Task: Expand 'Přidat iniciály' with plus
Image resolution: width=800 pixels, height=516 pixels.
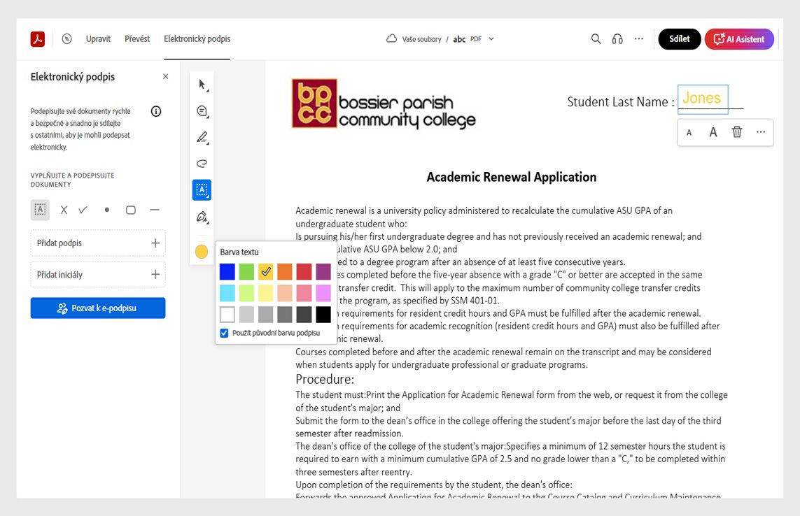Action: tap(155, 275)
